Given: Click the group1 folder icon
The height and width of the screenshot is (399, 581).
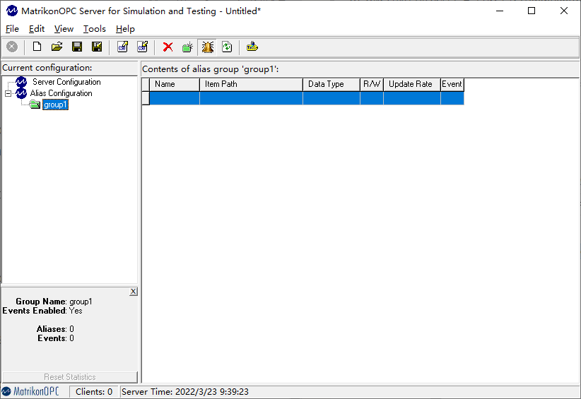Looking at the screenshot, I should pyautogui.click(x=35, y=105).
